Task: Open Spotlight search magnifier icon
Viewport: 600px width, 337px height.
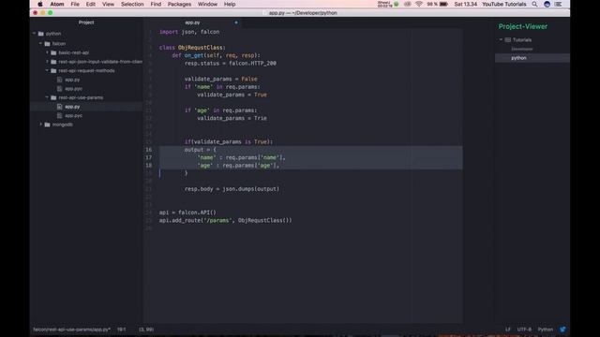Action: 535,4
